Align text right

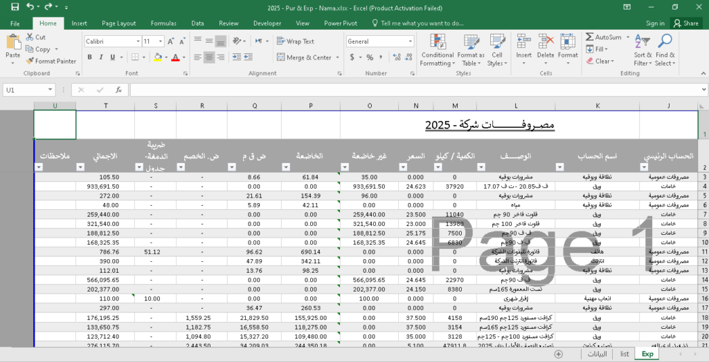coord(221,57)
